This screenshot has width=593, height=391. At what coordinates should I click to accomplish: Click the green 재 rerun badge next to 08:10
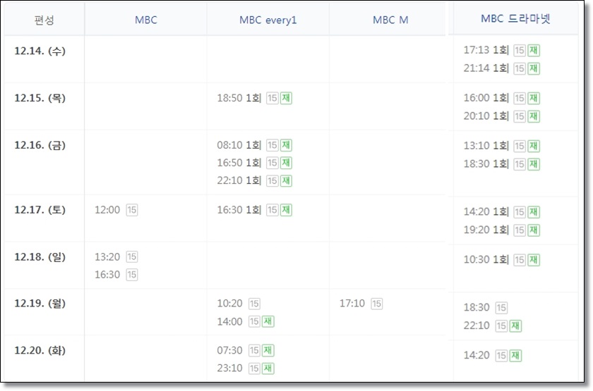[287, 145]
